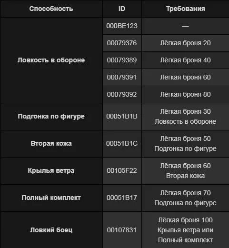Screen dimensions: 229x248
Task: Click the Способность column header
Action: click(x=51, y=9)
